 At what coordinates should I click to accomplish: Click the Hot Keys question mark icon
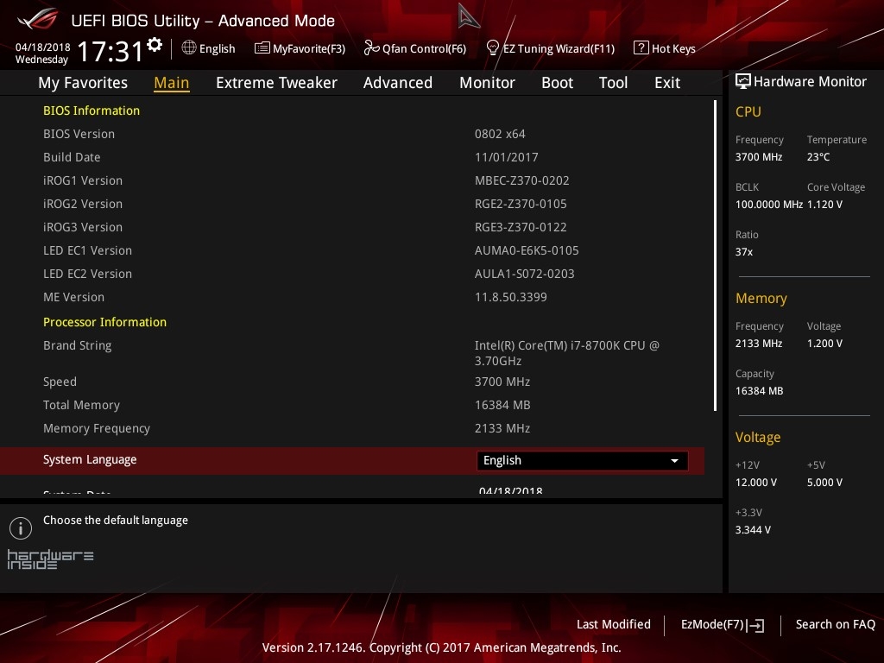coord(641,48)
